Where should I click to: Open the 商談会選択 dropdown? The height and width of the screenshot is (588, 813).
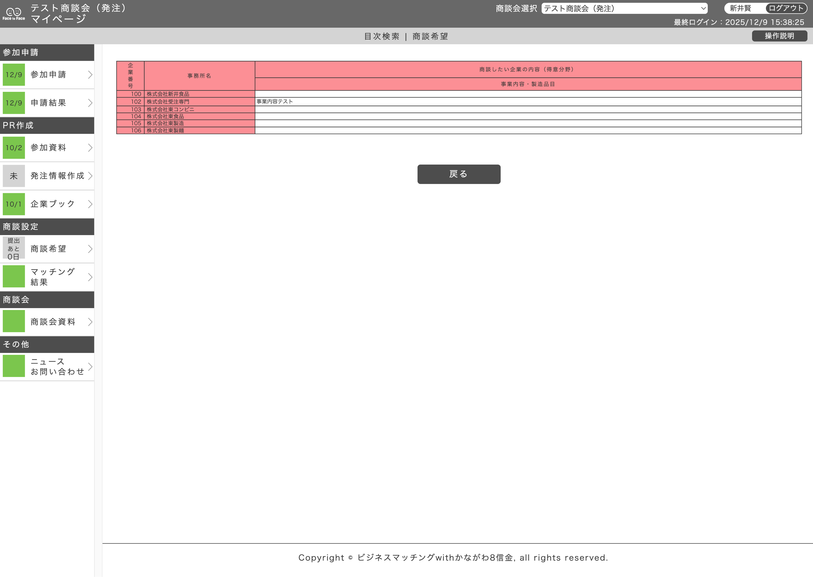pos(624,8)
